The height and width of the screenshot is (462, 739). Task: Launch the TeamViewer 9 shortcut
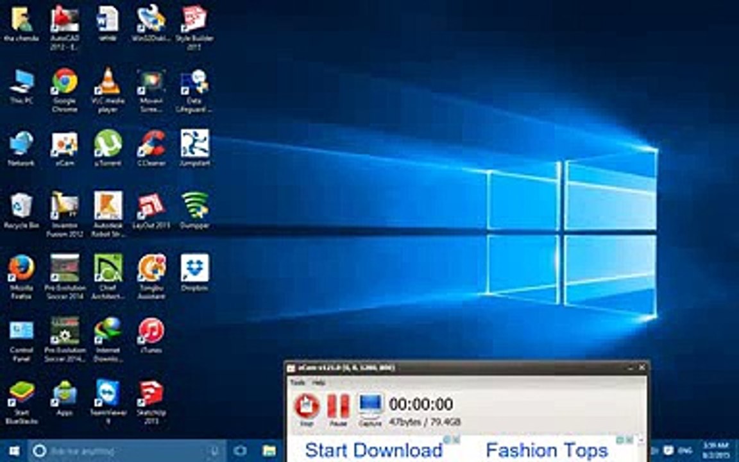pos(108,402)
